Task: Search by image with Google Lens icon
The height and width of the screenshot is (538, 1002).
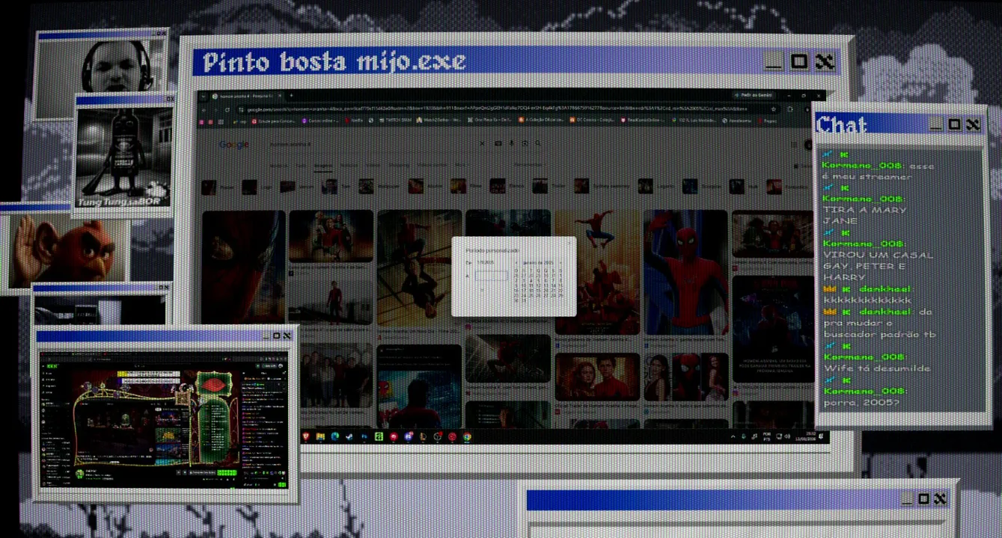Action: 525,143
